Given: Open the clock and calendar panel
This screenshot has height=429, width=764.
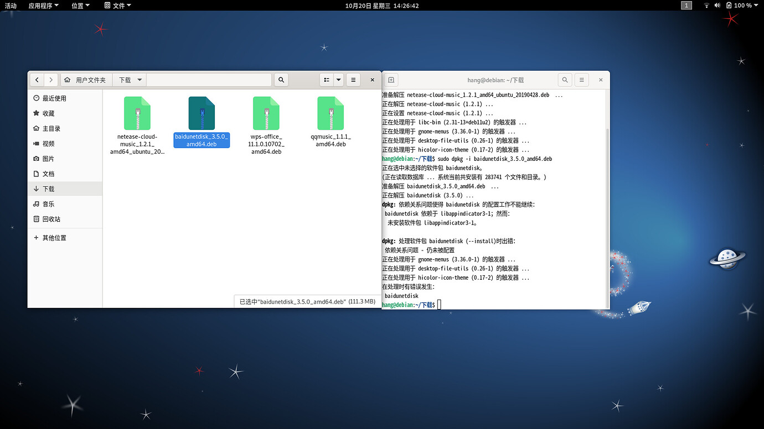Looking at the screenshot, I should coord(382,6).
